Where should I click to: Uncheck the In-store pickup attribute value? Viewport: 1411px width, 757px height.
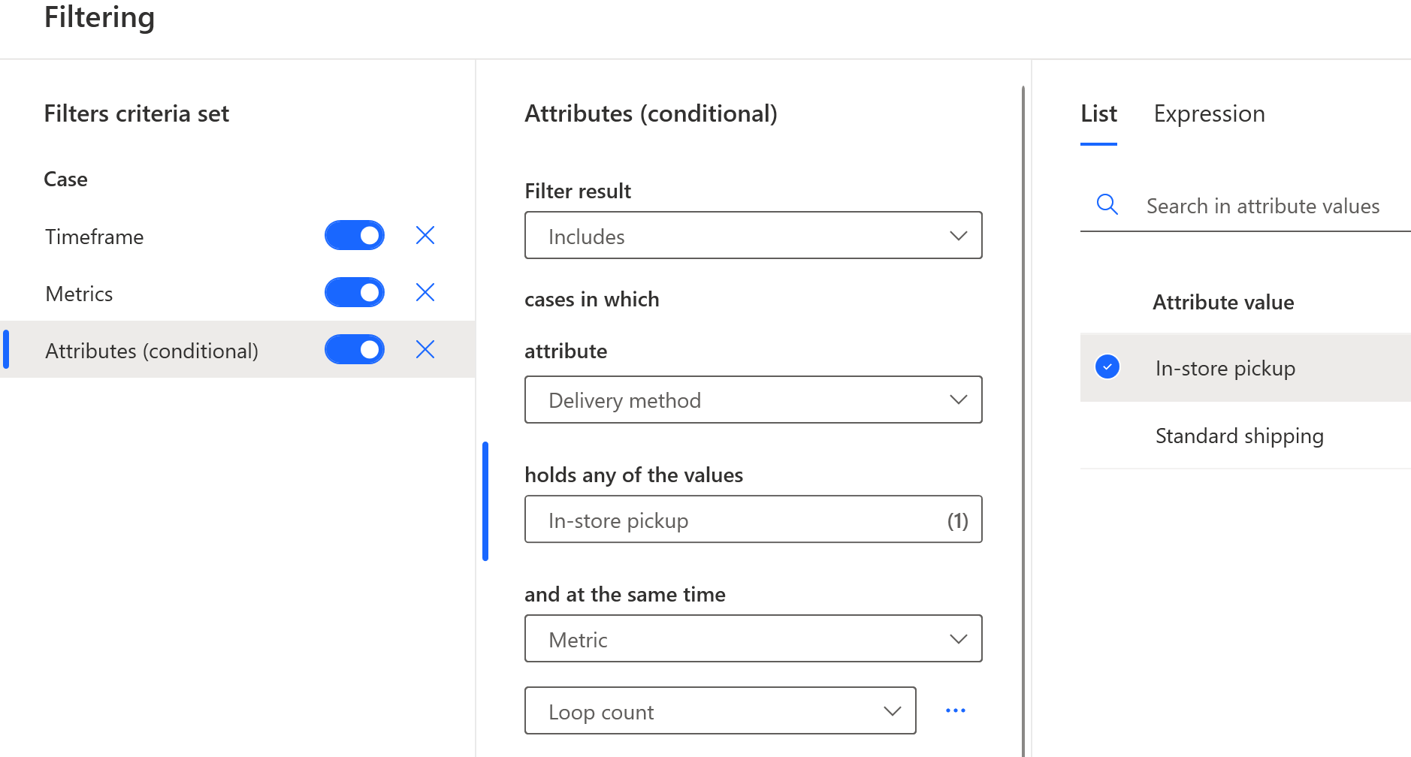click(1107, 367)
